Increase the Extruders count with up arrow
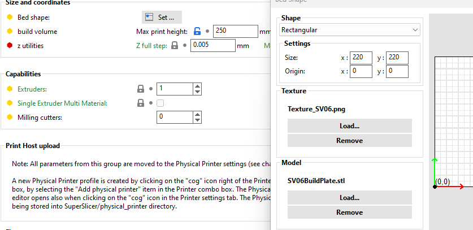Image resolution: width=473 pixels, height=230 pixels. [x=197, y=86]
